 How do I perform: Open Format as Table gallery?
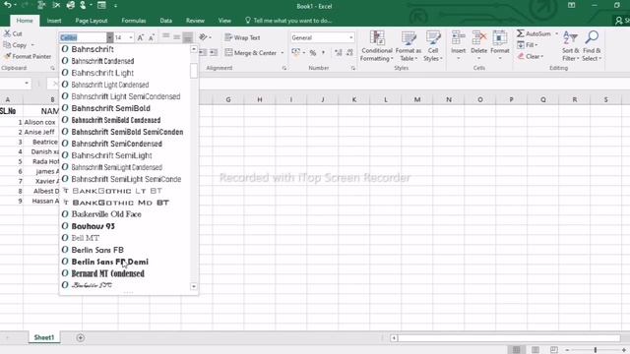point(409,46)
